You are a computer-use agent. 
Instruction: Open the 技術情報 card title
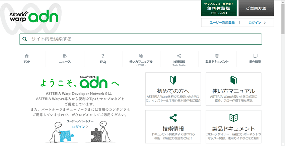[x=173, y=129]
